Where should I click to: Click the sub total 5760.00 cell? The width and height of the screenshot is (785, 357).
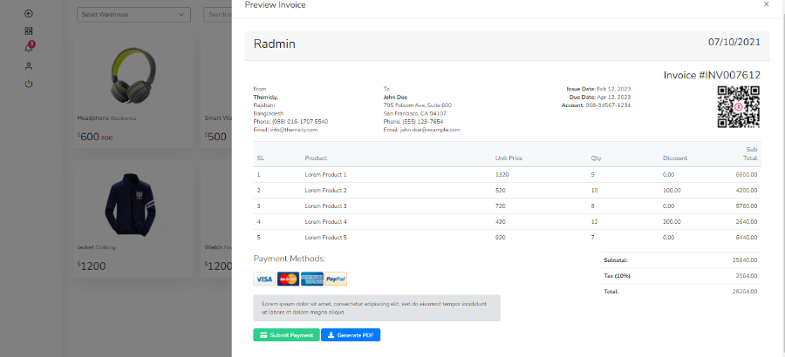point(747,206)
